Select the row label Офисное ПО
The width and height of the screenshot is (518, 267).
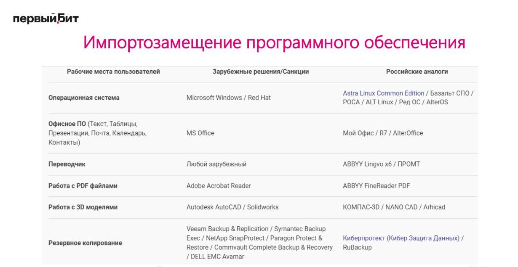coord(67,124)
